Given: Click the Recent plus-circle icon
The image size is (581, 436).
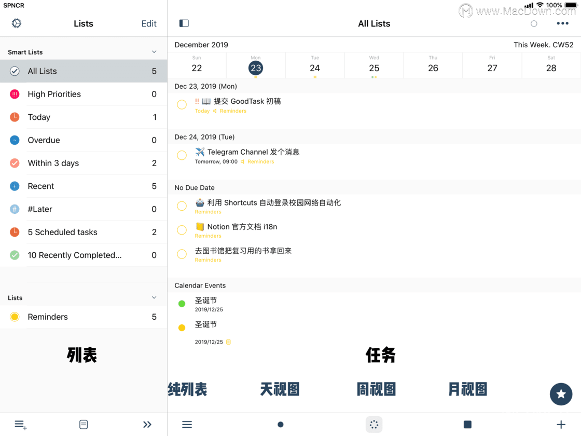Looking at the screenshot, I should [x=15, y=186].
